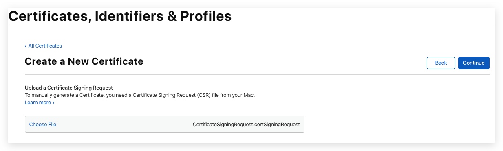Click the left chevron beside All Certificates
This screenshot has width=503, height=151.
[x=26, y=46]
